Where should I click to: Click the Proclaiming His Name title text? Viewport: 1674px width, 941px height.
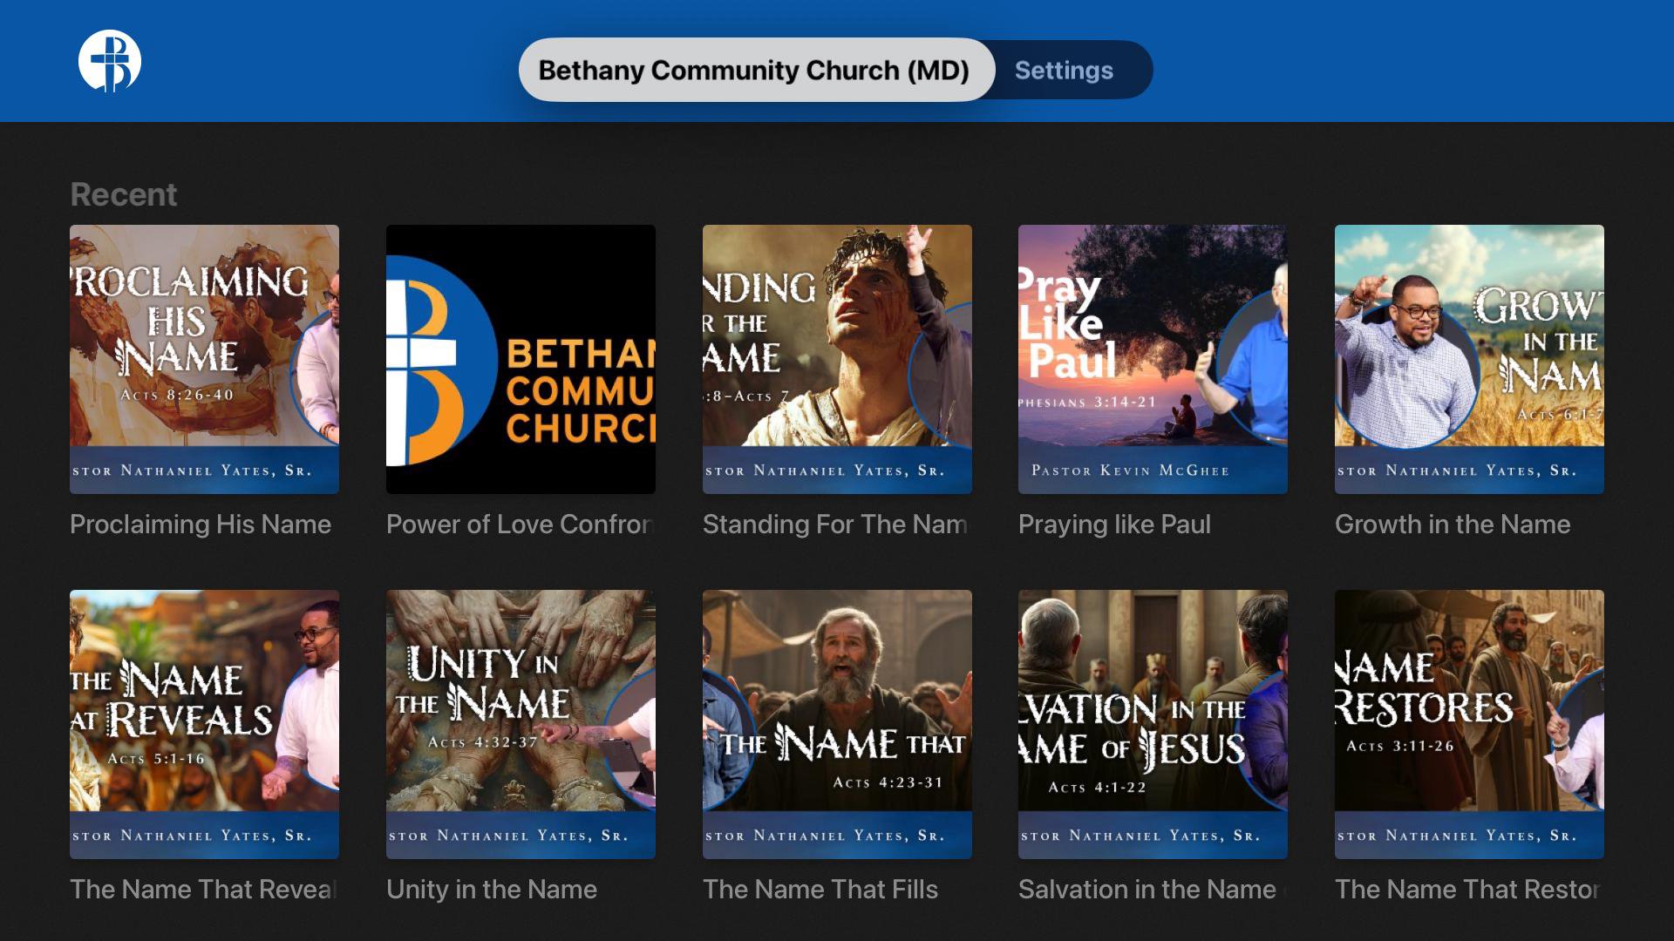pyautogui.click(x=201, y=525)
